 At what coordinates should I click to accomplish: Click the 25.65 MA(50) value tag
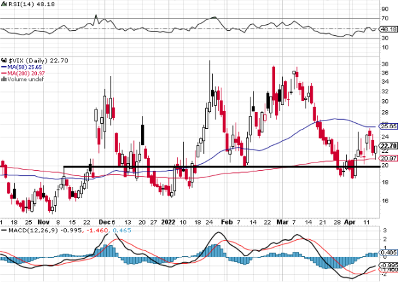tap(388, 126)
